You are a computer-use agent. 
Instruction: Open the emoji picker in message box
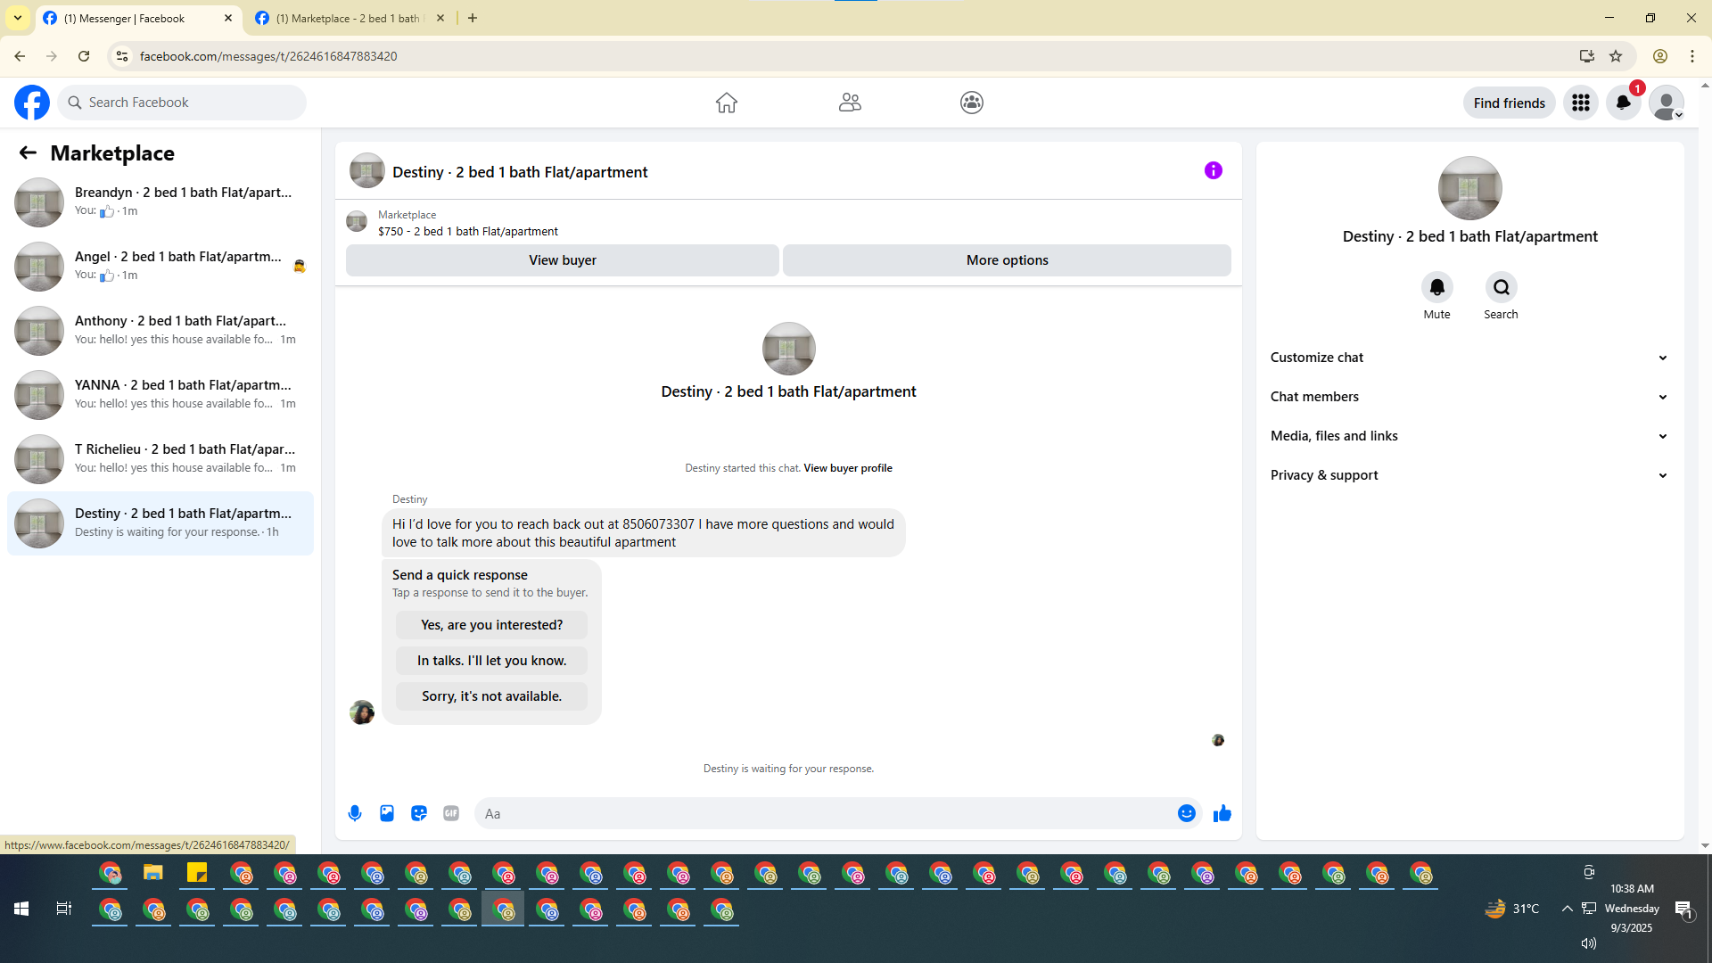pyautogui.click(x=1187, y=813)
